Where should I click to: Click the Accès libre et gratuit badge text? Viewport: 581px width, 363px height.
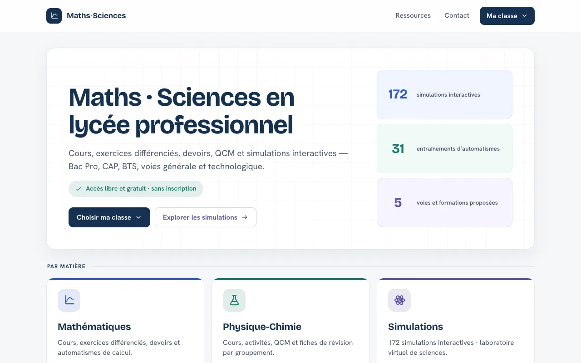click(141, 189)
